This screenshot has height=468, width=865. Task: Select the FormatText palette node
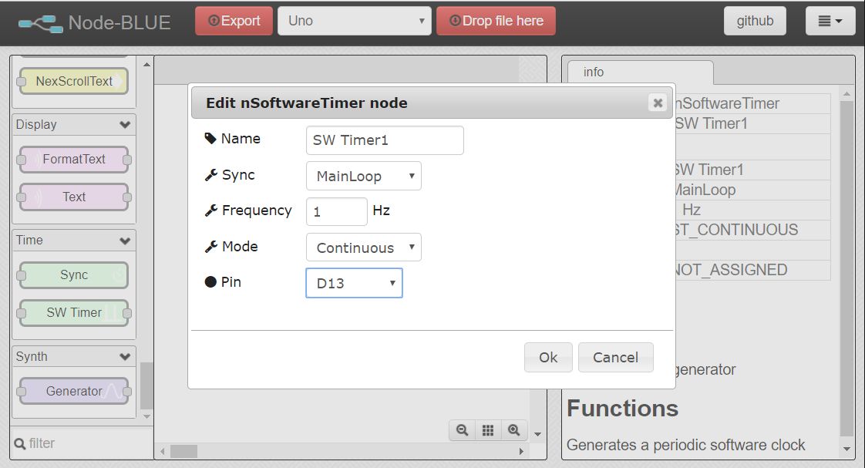pyautogui.click(x=74, y=160)
